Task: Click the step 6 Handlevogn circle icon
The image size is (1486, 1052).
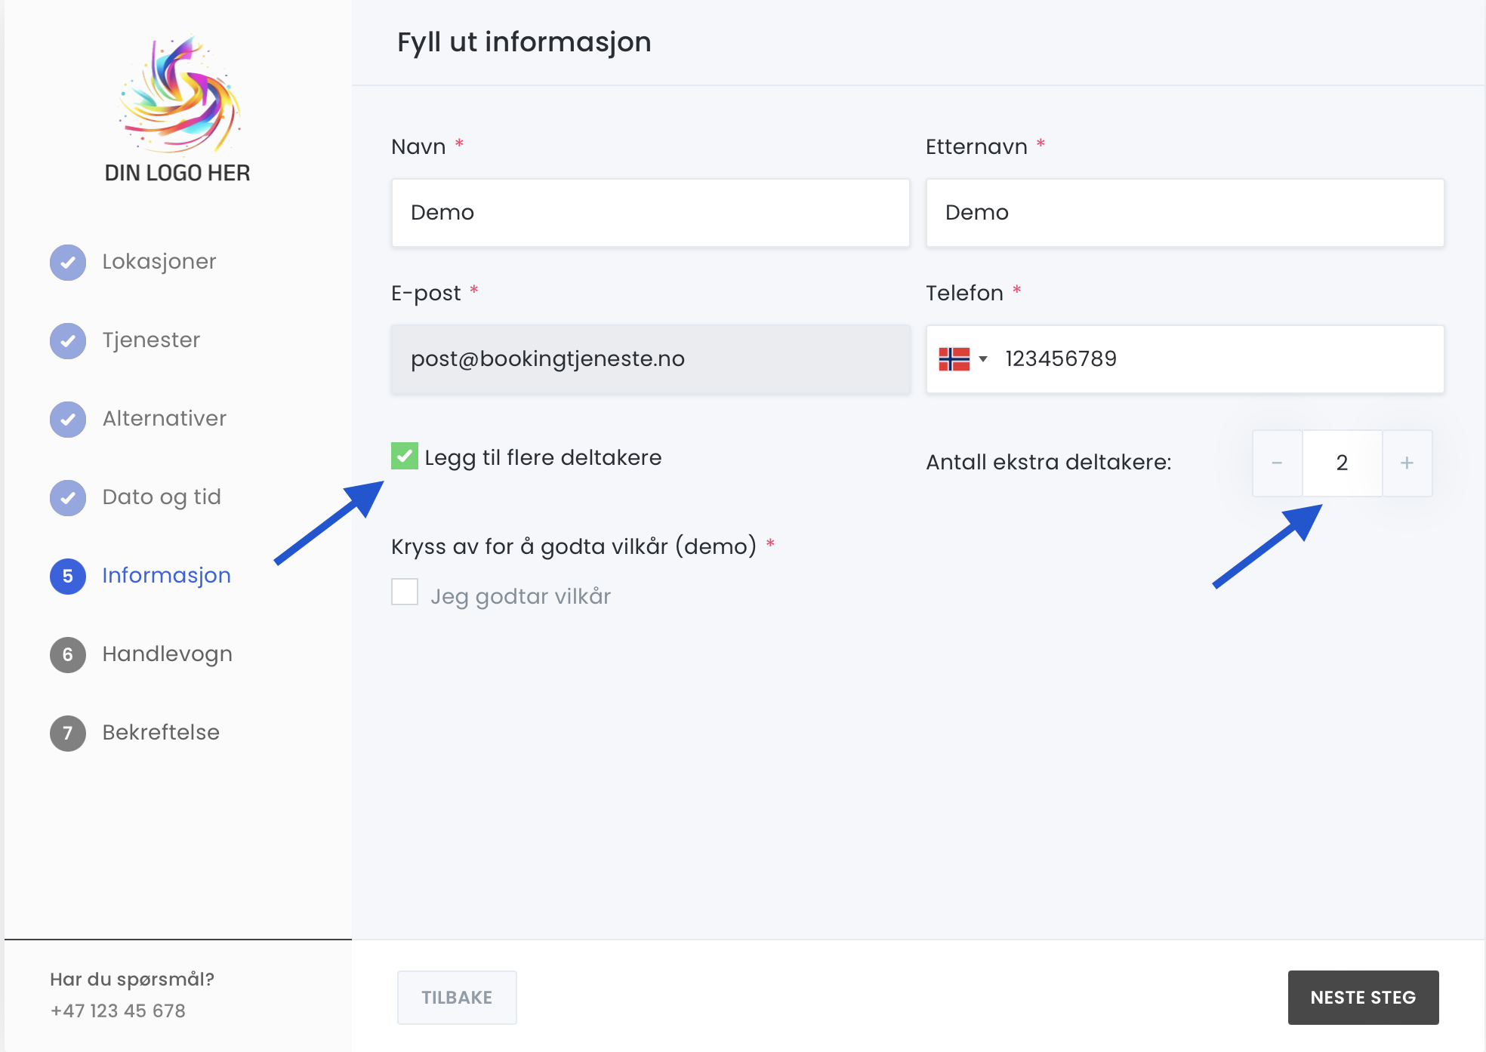Action: click(68, 655)
